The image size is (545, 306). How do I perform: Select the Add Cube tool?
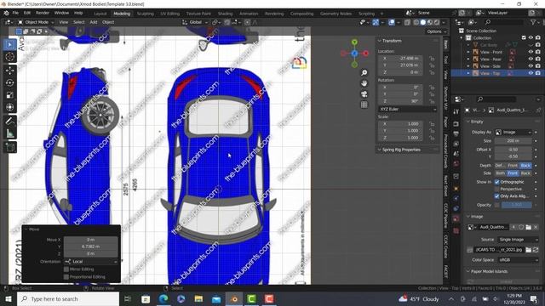coord(9,147)
